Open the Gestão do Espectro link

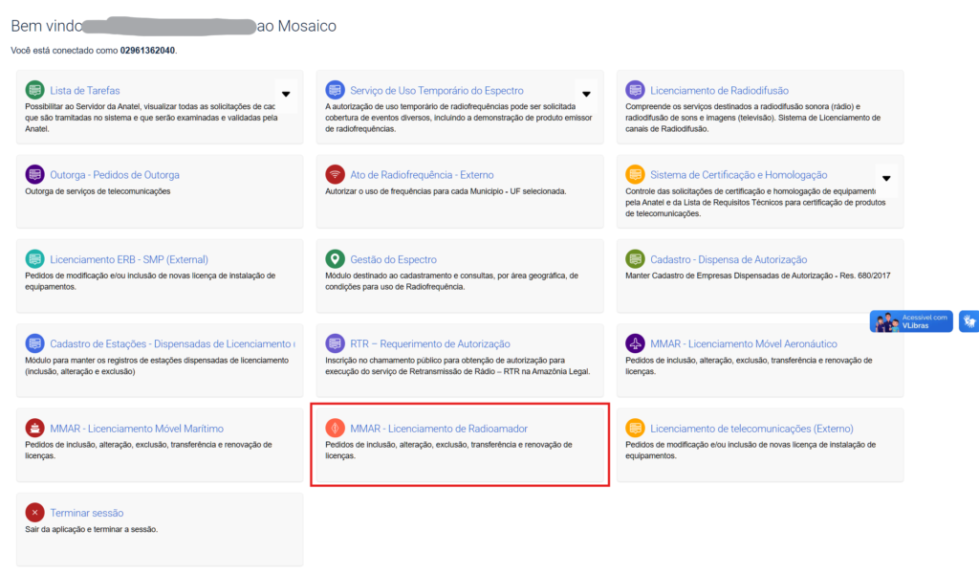pyautogui.click(x=393, y=259)
